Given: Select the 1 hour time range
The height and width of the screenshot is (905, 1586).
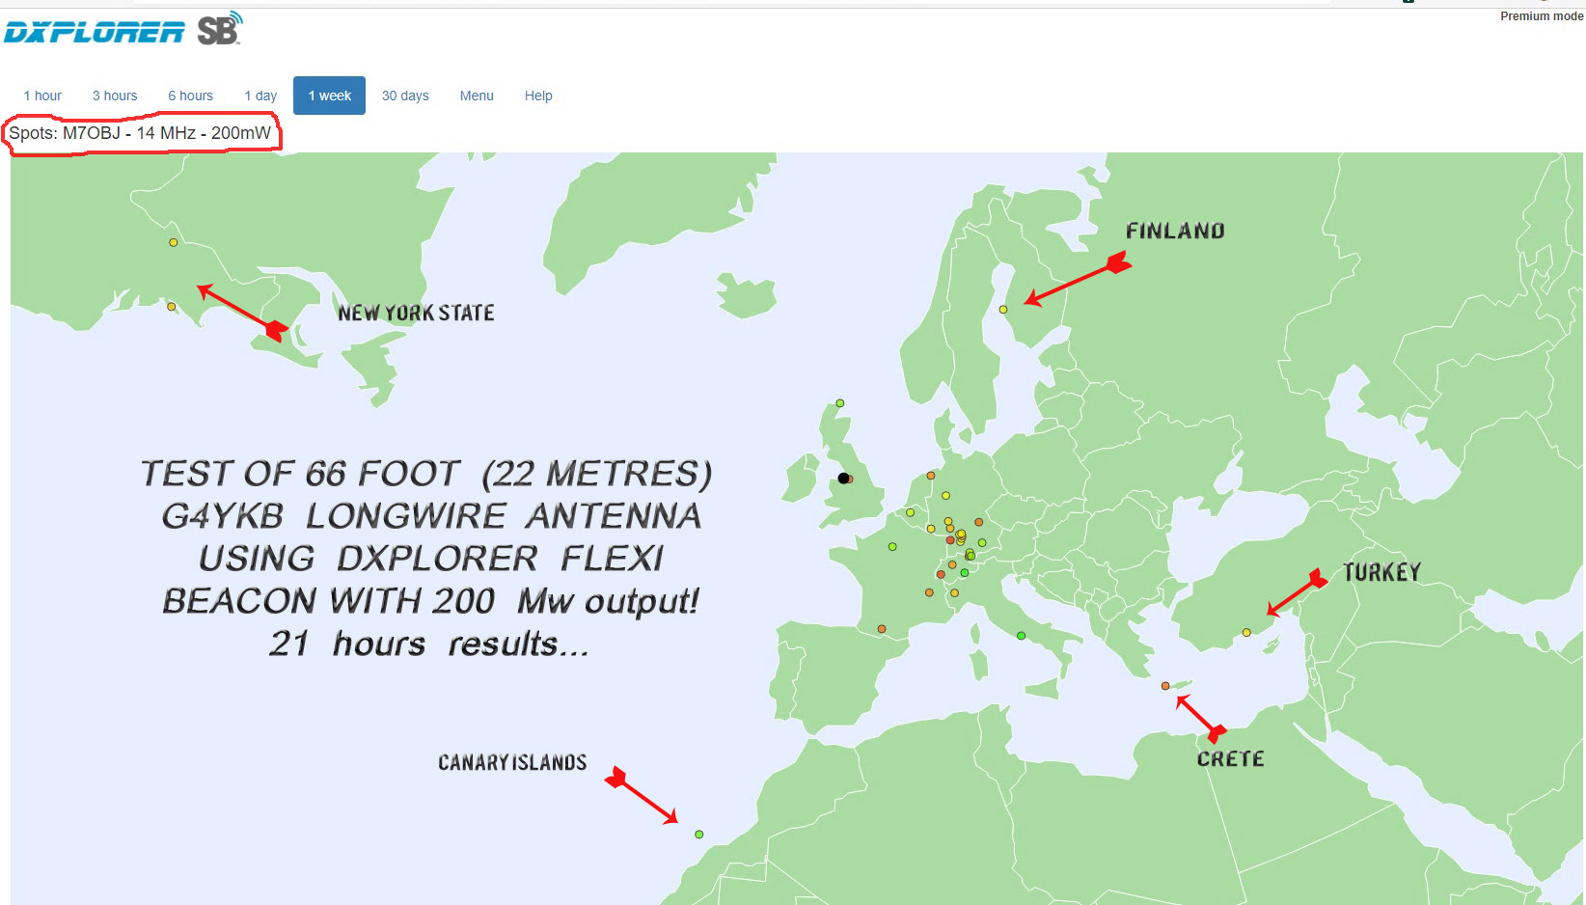Looking at the screenshot, I should [42, 96].
